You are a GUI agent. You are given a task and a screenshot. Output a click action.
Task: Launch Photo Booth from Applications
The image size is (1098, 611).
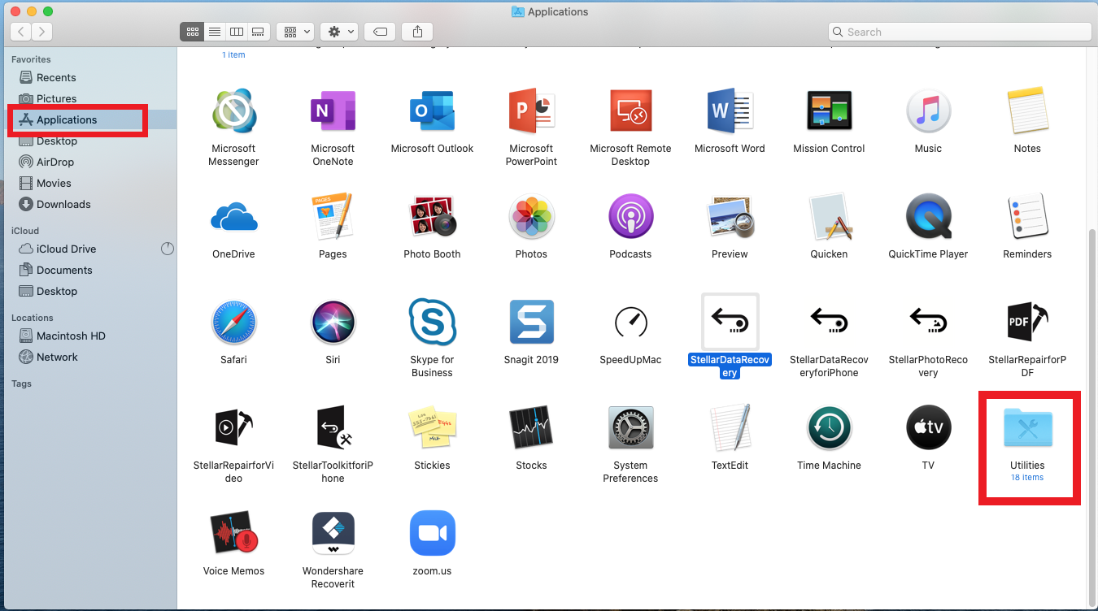432,217
